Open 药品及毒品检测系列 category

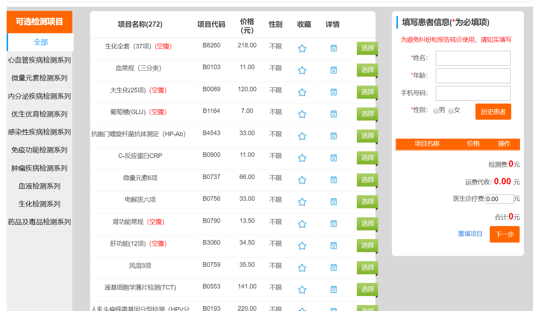pyautogui.click(x=40, y=222)
